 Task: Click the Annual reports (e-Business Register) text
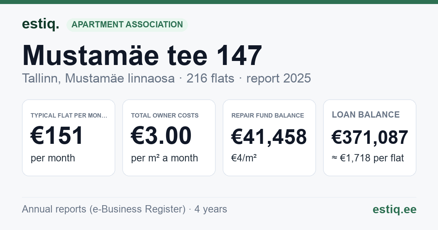104,209
